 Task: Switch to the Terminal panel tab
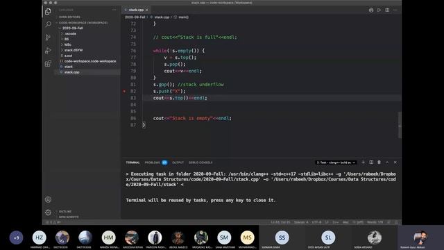tap(133, 162)
